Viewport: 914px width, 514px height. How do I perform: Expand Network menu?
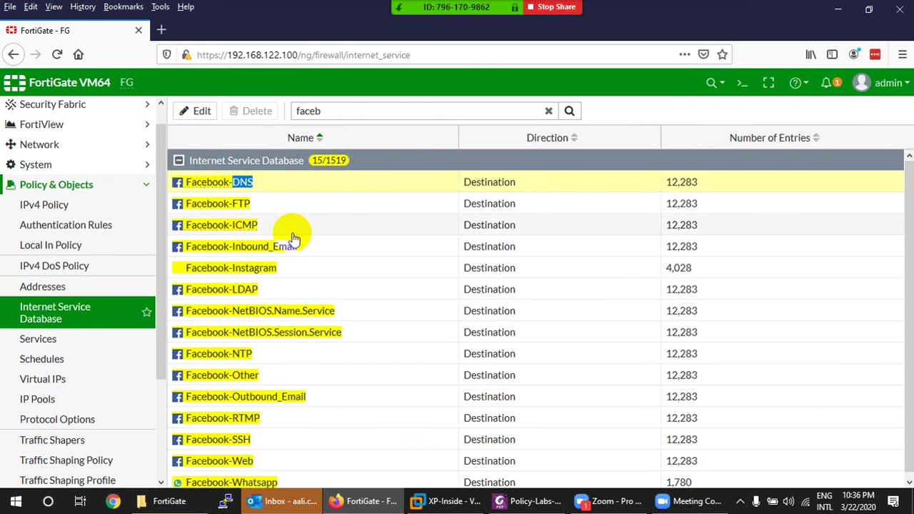(77, 144)
